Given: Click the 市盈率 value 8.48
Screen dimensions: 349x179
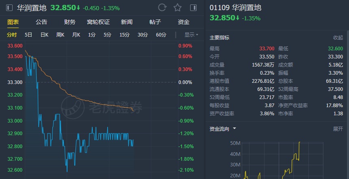Looking at the screenshot, I should point(338,97).
